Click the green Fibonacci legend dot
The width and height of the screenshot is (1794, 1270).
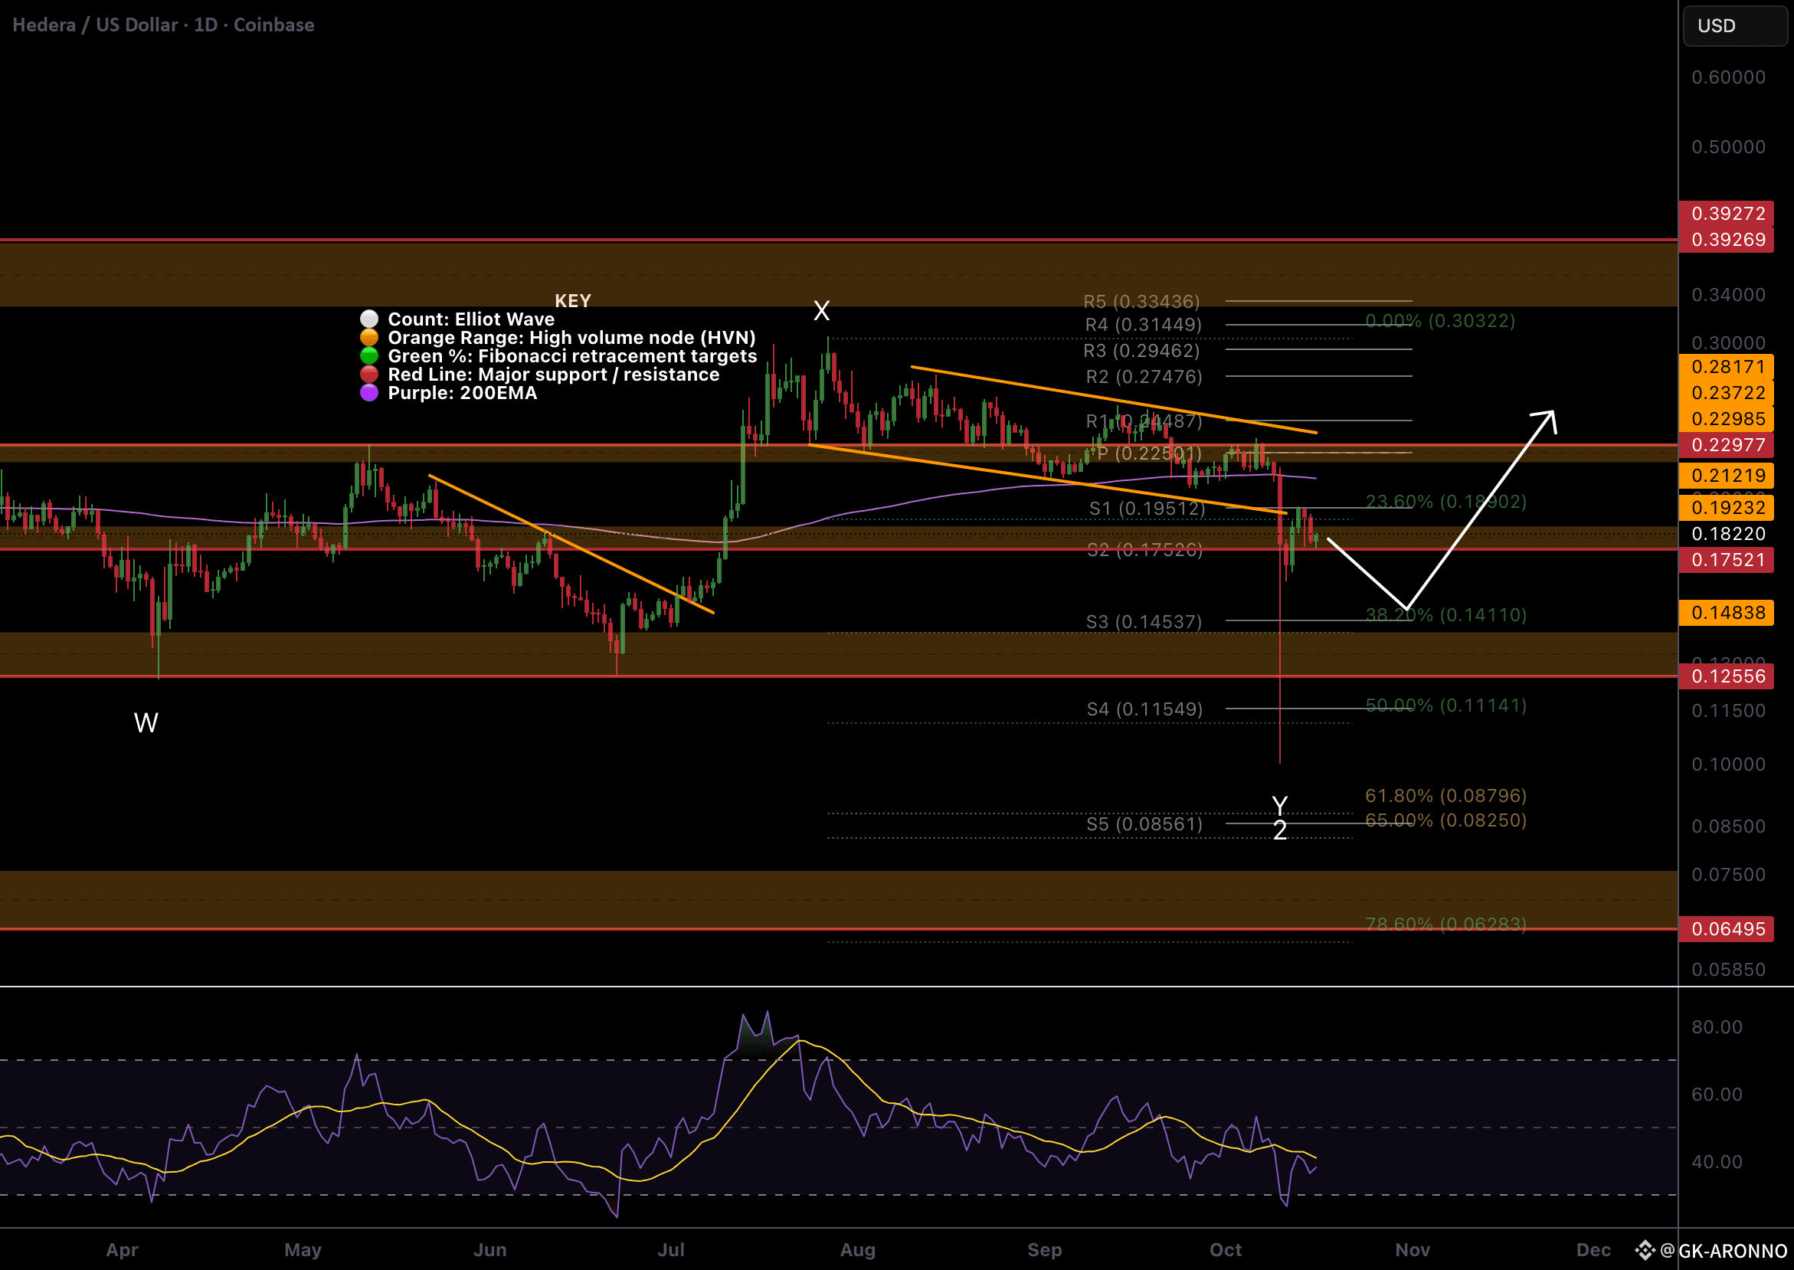(369, 356)
